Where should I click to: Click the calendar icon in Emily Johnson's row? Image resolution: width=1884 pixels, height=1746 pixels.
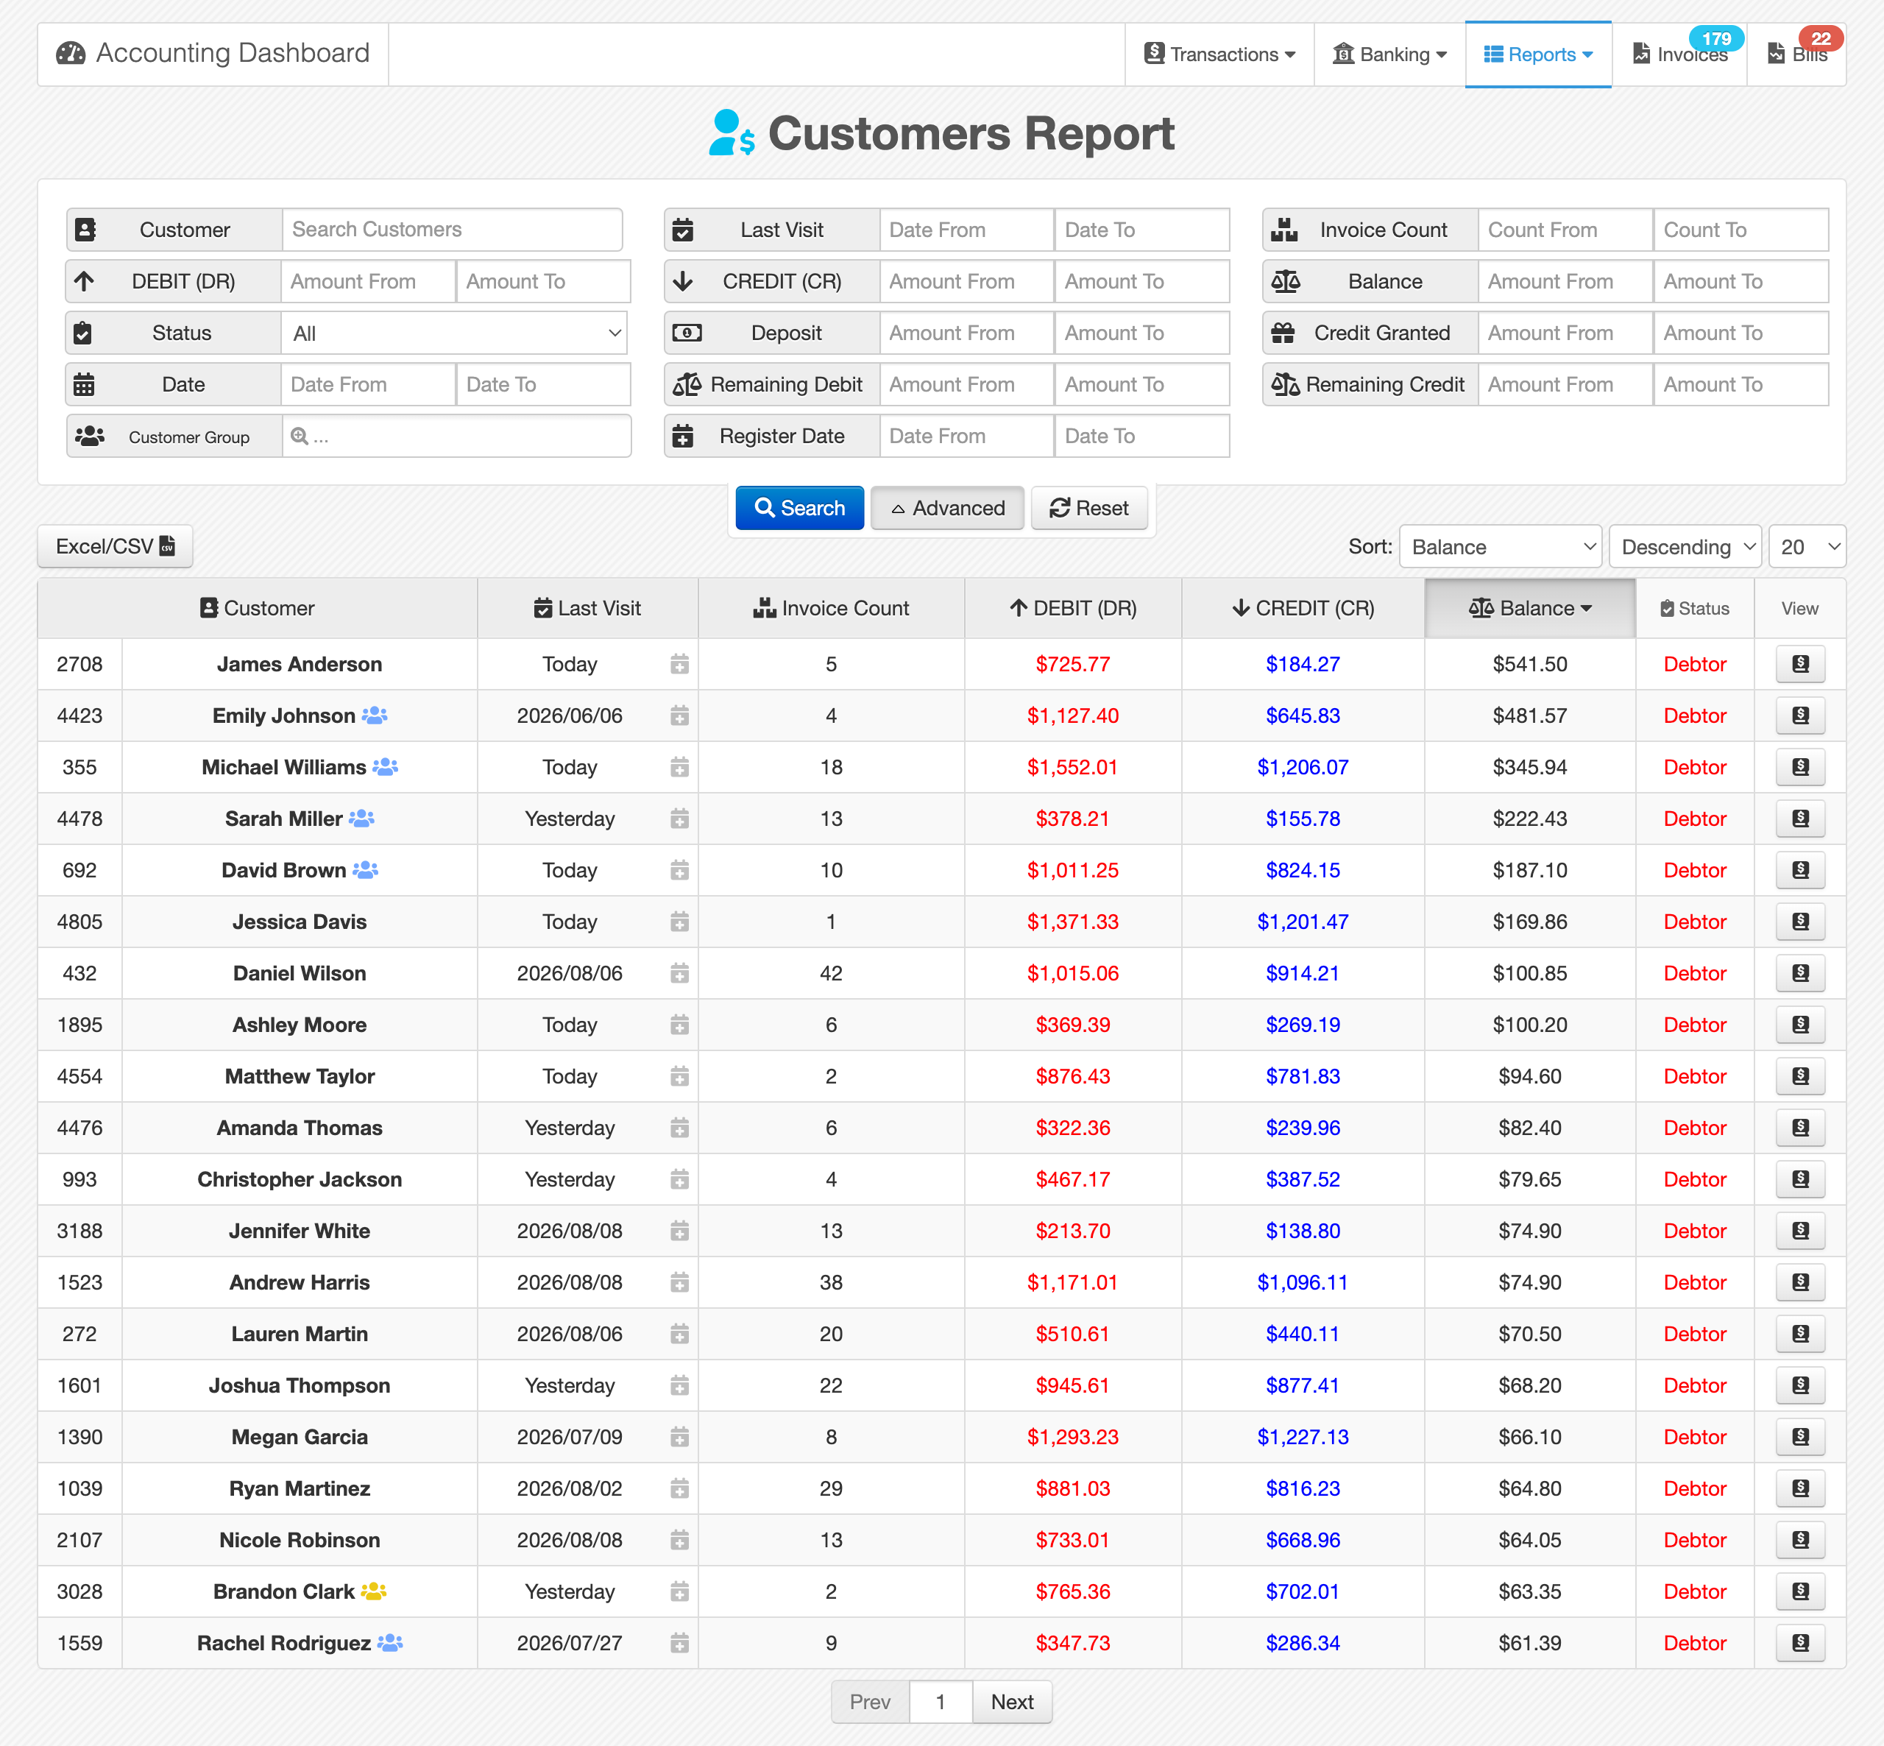click(679, 716)
